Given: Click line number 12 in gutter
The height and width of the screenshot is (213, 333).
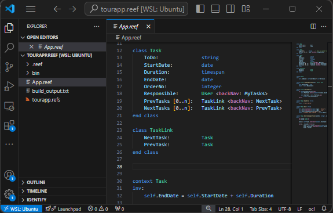Looking at the screenshot, I should [x=119, y=50].
